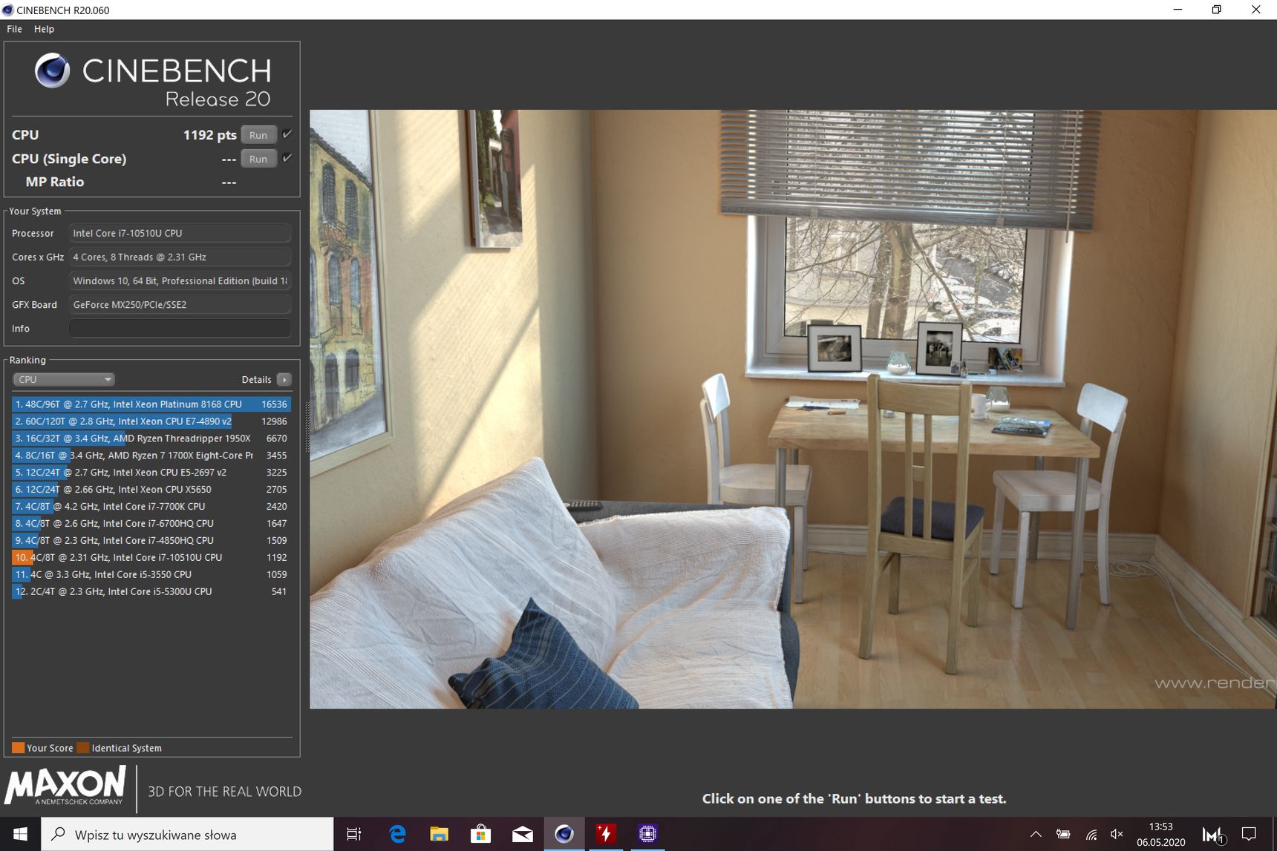
Task: Open the Help menu
Action: [x=44, y=29]
